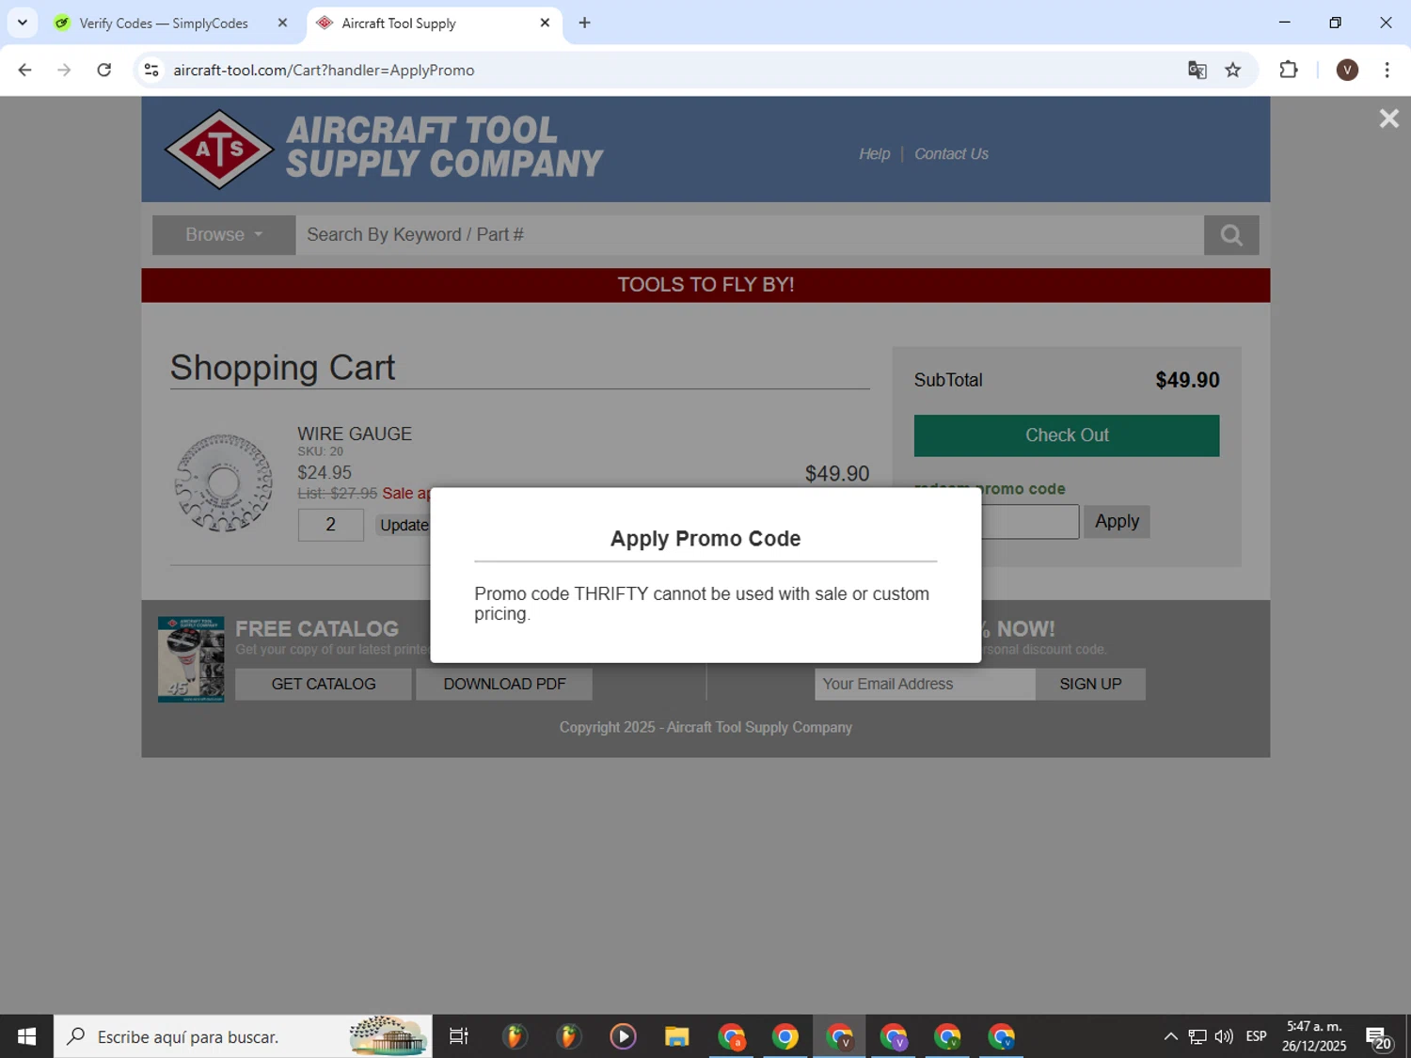The image size is (1411, 1058).
Task: View site information icon in address bar
Action: click(x=151, y=71)
